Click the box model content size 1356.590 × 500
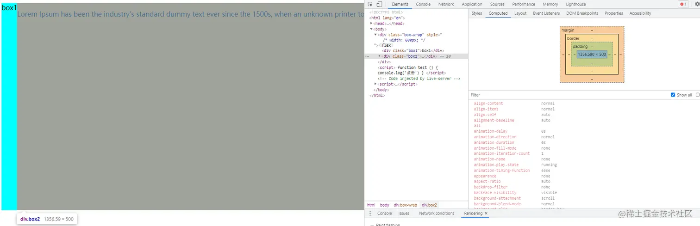Viewport: 700px width, 226px height. [592, 54]
